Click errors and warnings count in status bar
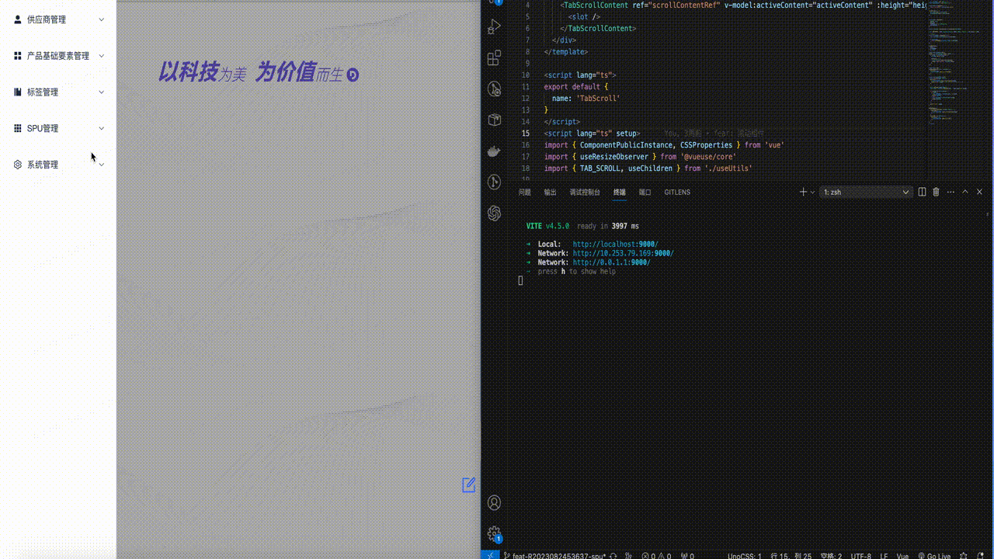The width and height of the screenshot is (994, 559). pos(656,556)
